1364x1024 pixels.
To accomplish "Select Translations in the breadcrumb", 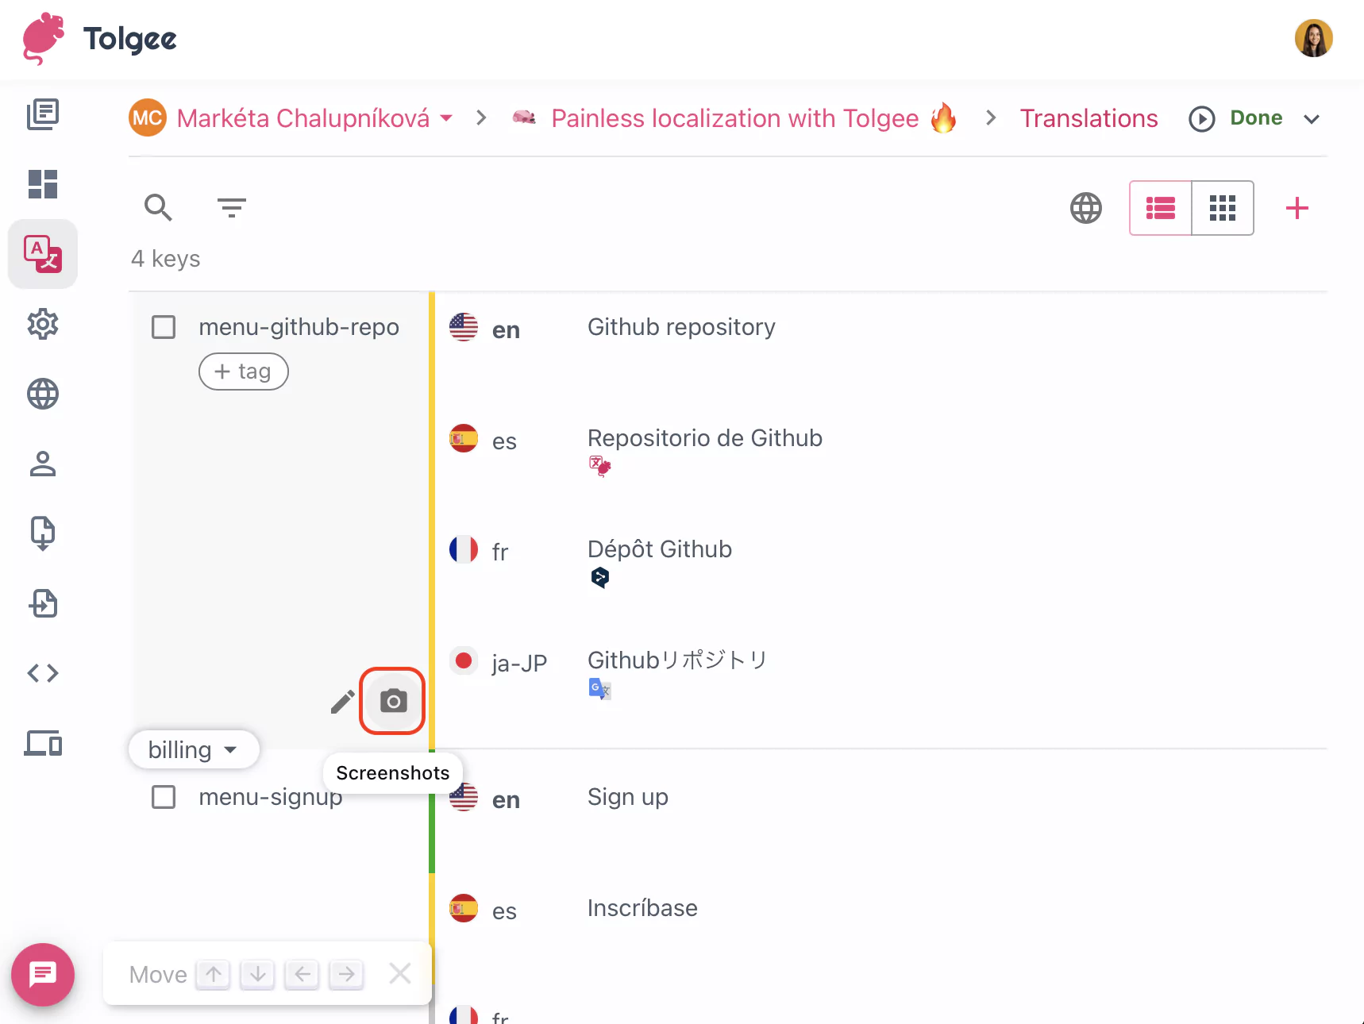I will point(1089,118).
